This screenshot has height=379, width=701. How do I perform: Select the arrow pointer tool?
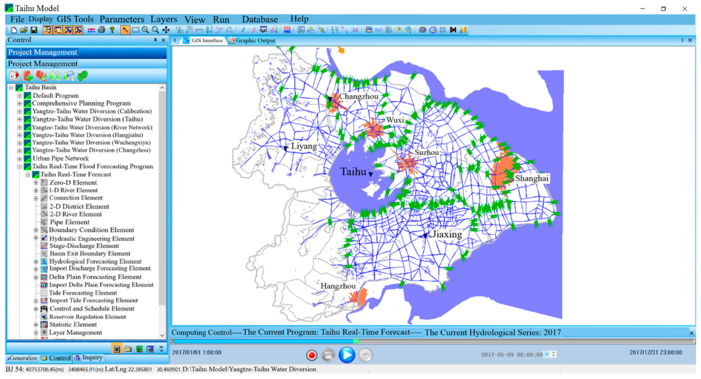pos(125,30)
